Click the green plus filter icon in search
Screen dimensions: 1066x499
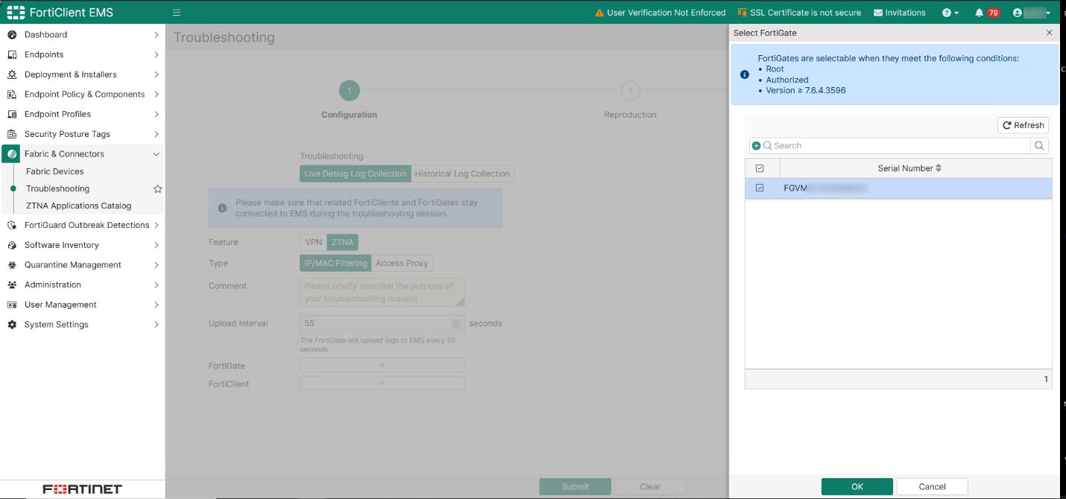756,146
